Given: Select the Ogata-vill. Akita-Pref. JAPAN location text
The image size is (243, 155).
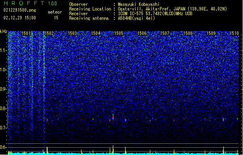Looking at the screenshot, I should pos(172,9).
